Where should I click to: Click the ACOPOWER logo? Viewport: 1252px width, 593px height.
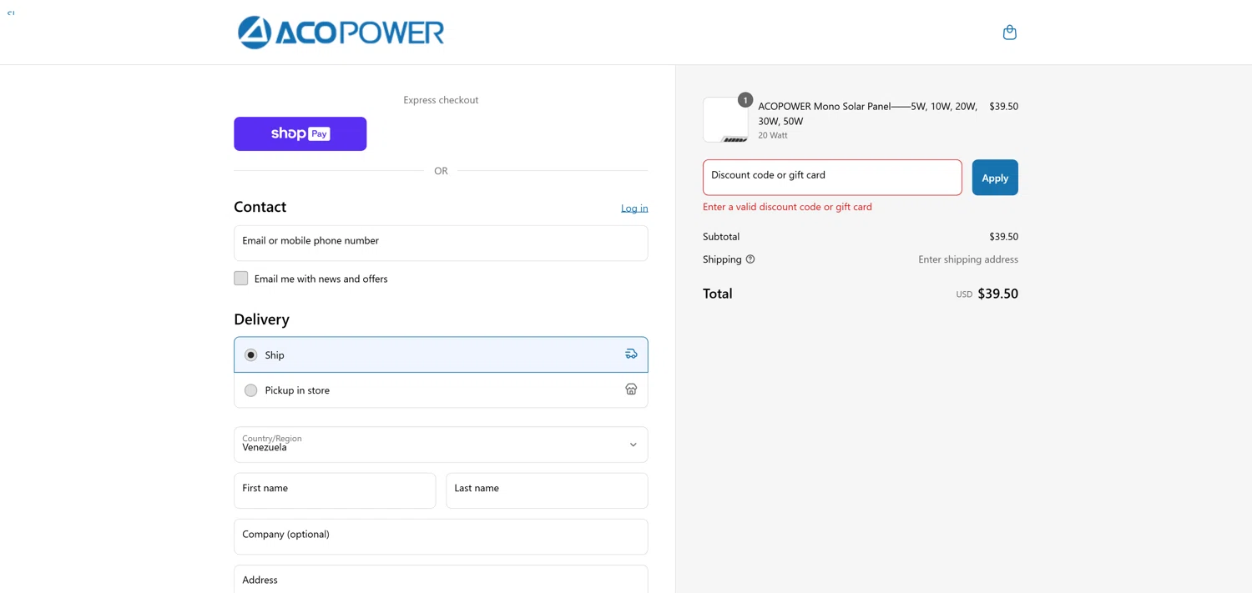point(341,33)
